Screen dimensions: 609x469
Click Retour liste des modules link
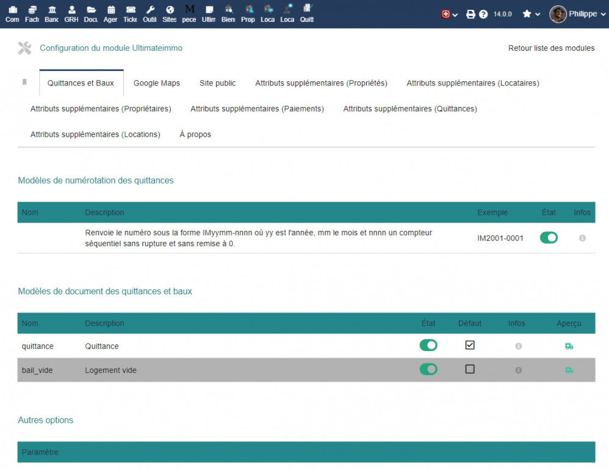coord(551,48)
